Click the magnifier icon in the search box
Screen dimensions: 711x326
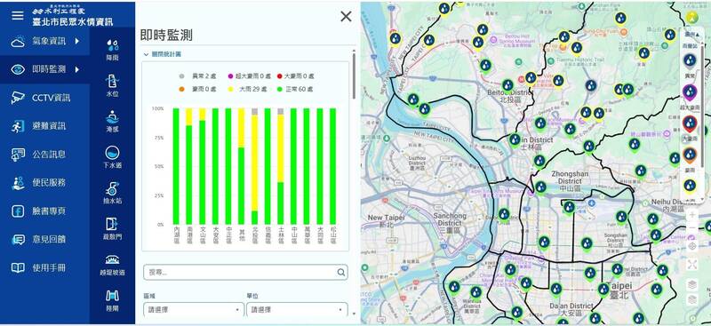tap(341, 272)
